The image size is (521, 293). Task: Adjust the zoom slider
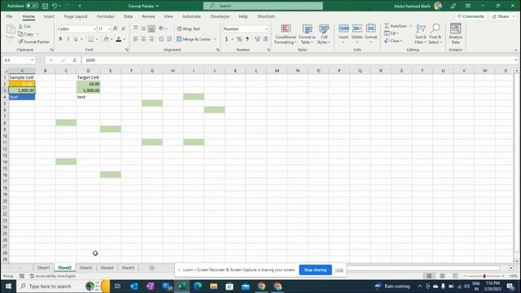484,276
